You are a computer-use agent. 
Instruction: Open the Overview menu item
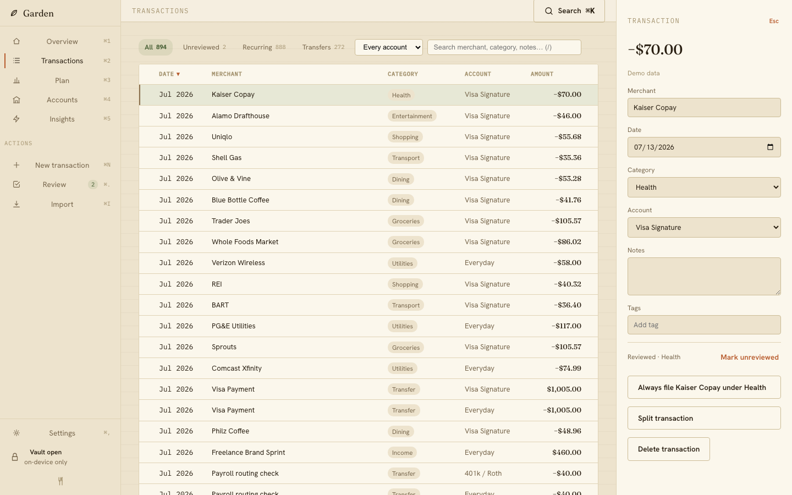pos(61,41)
